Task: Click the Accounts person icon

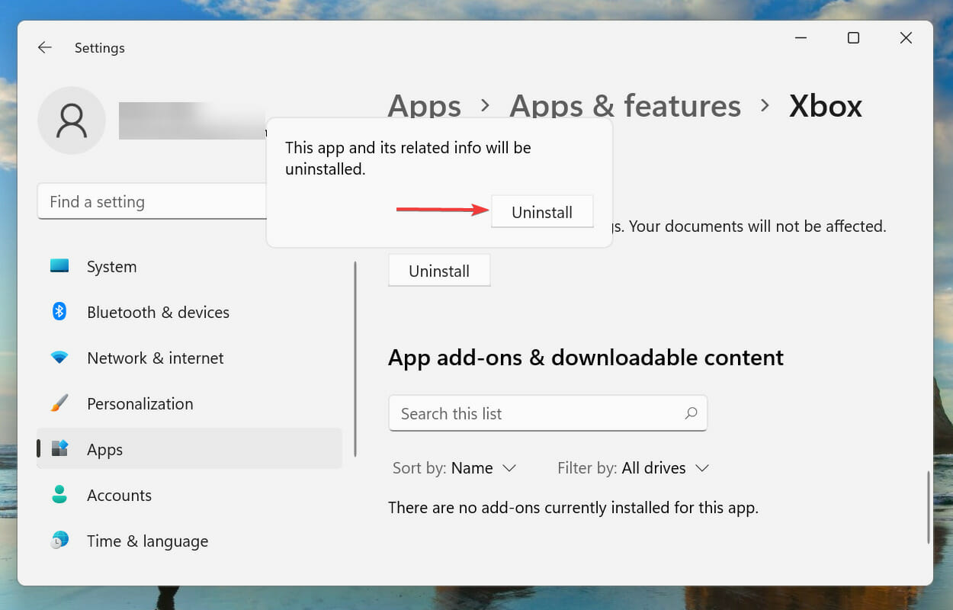Action: tap(59, 495)
